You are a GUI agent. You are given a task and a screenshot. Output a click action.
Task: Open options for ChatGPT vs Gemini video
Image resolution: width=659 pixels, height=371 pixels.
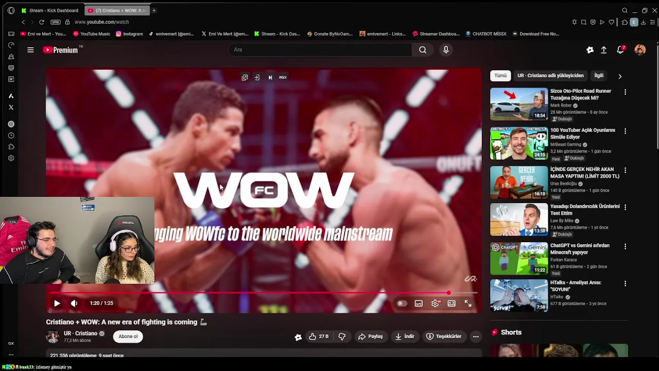[625, 247]
